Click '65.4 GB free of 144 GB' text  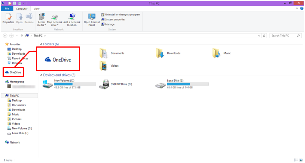pos(180,88)
